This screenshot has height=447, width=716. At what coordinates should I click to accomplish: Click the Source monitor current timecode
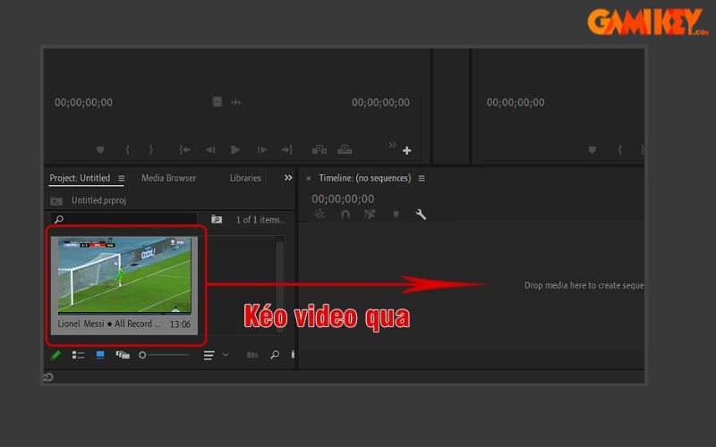click(x=83, y=102)
